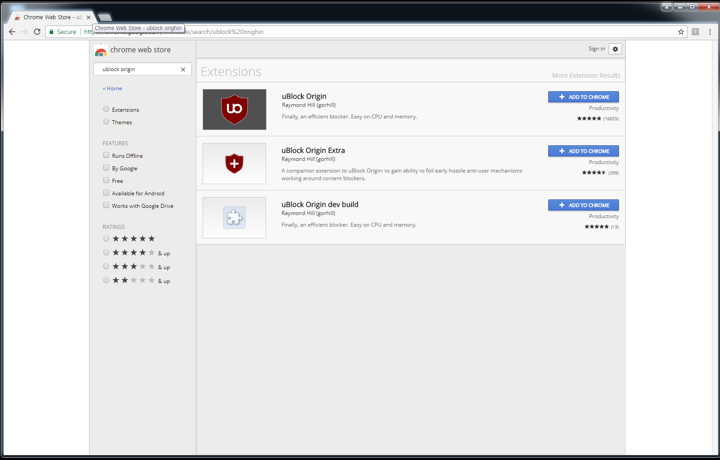
Task: Click the Chrome Web Store rainbow logo
Action: [x=101, y=51]
